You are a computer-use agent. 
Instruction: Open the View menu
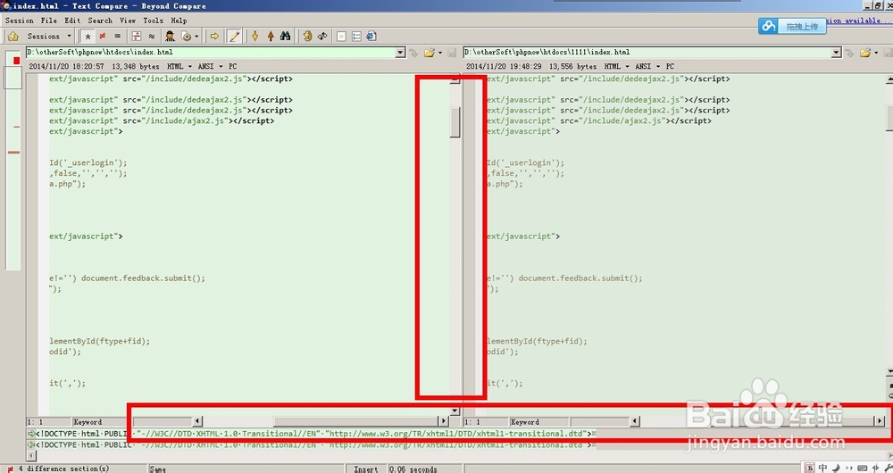[128, 21]
